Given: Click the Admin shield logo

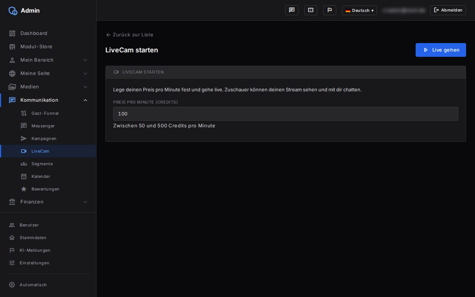Looking at the screenshot, I should coord(13,10).
